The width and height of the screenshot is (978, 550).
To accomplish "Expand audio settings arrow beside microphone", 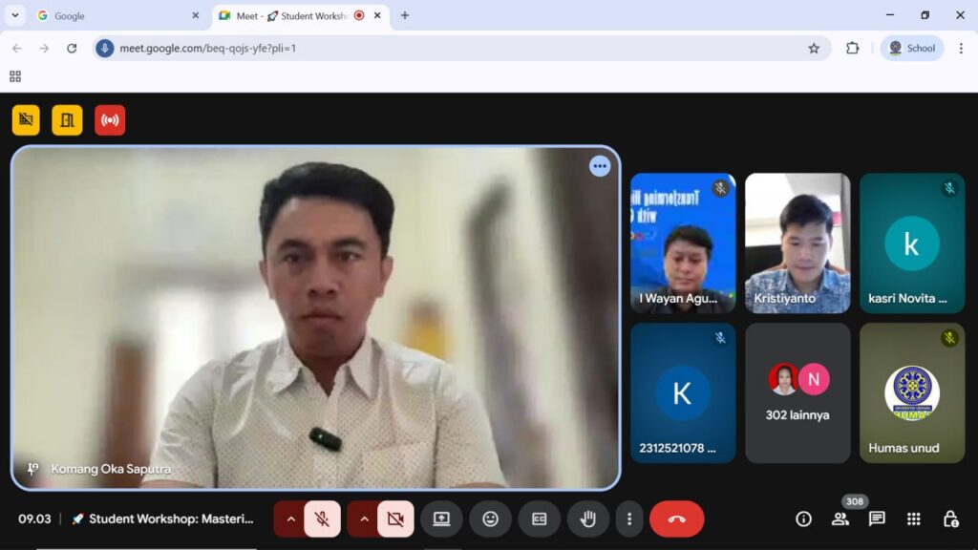I will tap(290, 518).
